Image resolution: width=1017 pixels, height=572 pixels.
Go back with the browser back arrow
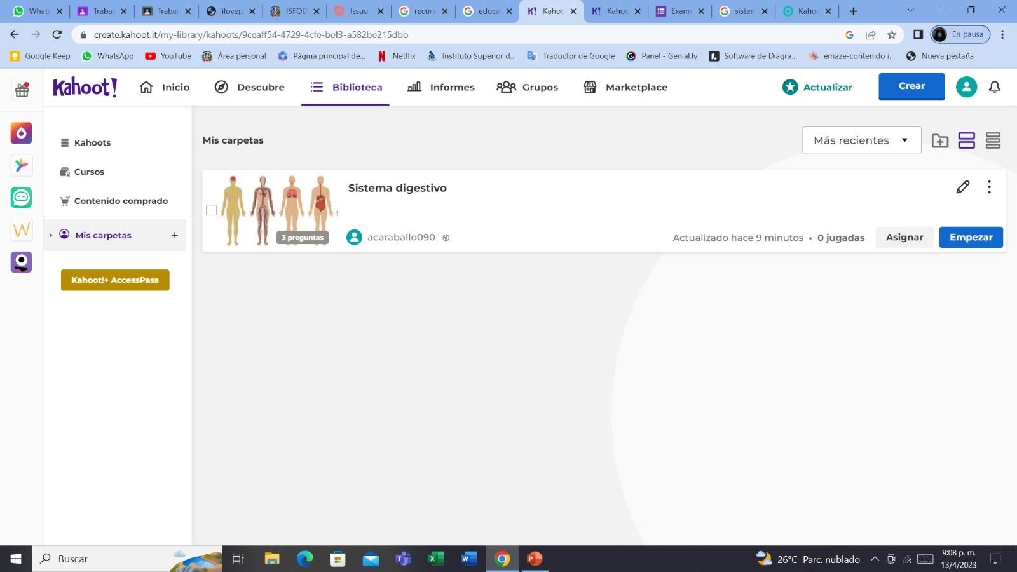point(15,34)
